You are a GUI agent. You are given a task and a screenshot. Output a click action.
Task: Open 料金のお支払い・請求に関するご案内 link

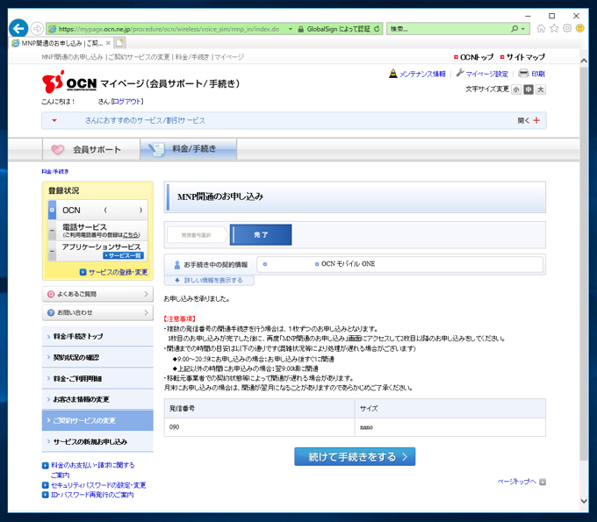click(x=92, y=470)
